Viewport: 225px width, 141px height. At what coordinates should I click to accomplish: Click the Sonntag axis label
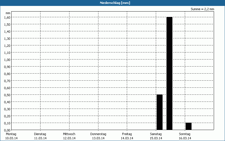coord(184,134)
